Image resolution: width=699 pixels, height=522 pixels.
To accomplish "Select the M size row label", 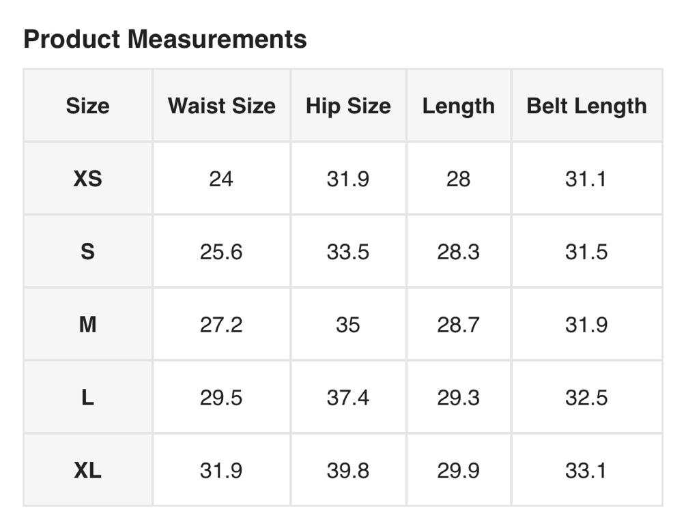I will 87,325.
